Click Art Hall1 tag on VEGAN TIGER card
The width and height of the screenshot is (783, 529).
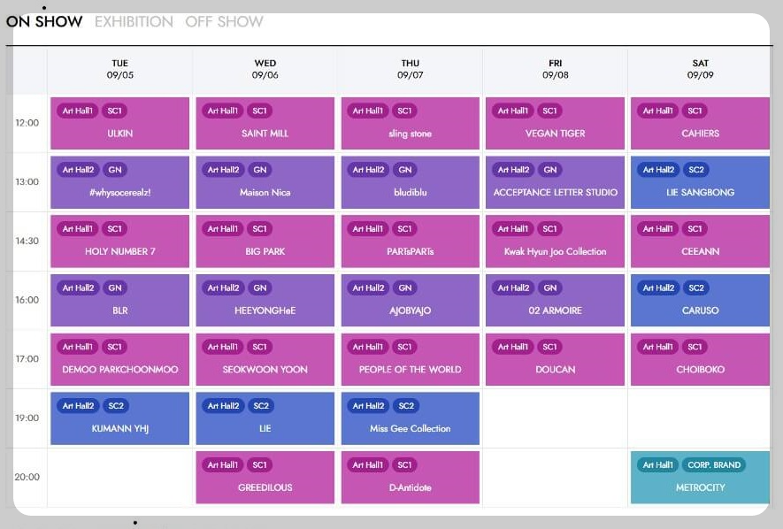coord(513,111)
